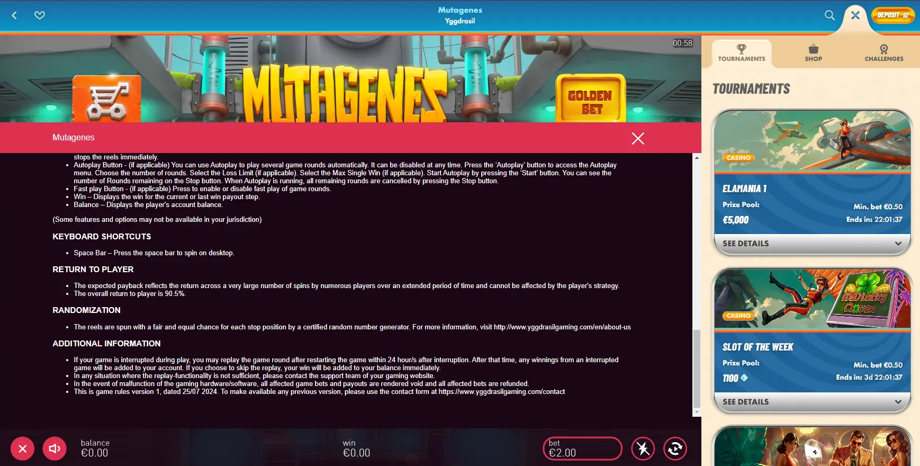Select the KEYBOARD SHORTCUTS heading
This screenshot has height=466, width=920.
[x=102, y=237]
